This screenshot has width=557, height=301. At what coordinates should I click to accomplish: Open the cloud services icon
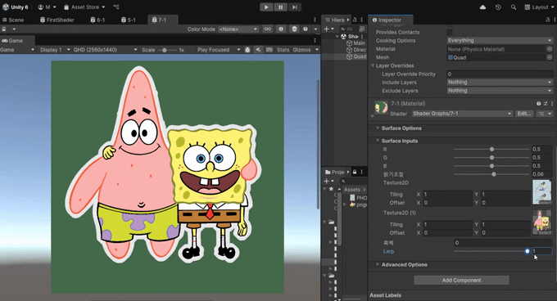(482, 7)
